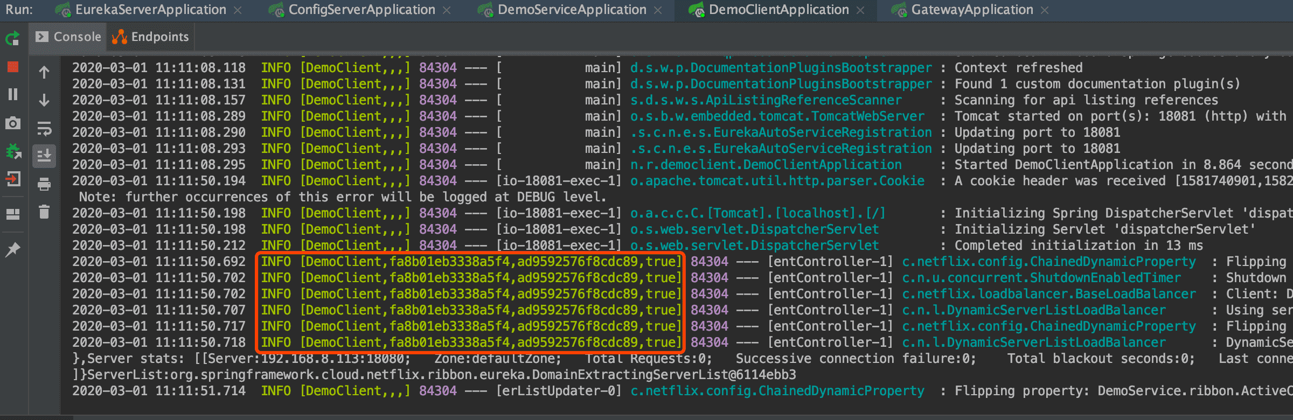The height and width of the screenshot is (420, 1293).
Task: Click 'Scanning for api listing references' message
Action: pyautogui.click(x=1087, y=100)
